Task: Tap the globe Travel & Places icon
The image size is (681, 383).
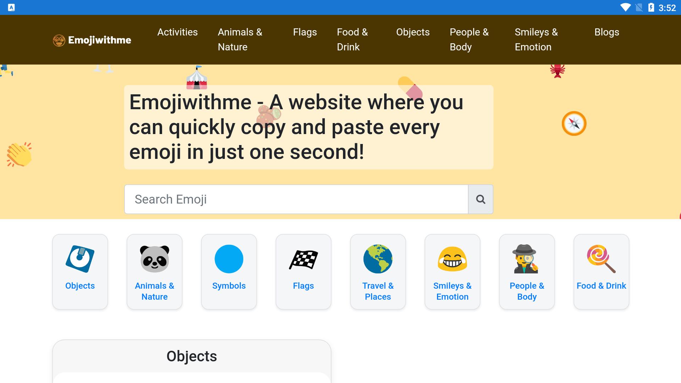Action: 378,259
